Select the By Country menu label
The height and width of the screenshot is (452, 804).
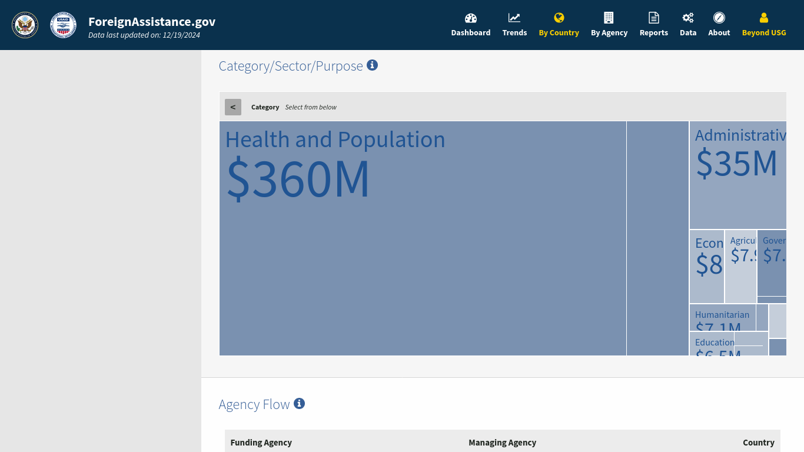click(x=559, y=33)
